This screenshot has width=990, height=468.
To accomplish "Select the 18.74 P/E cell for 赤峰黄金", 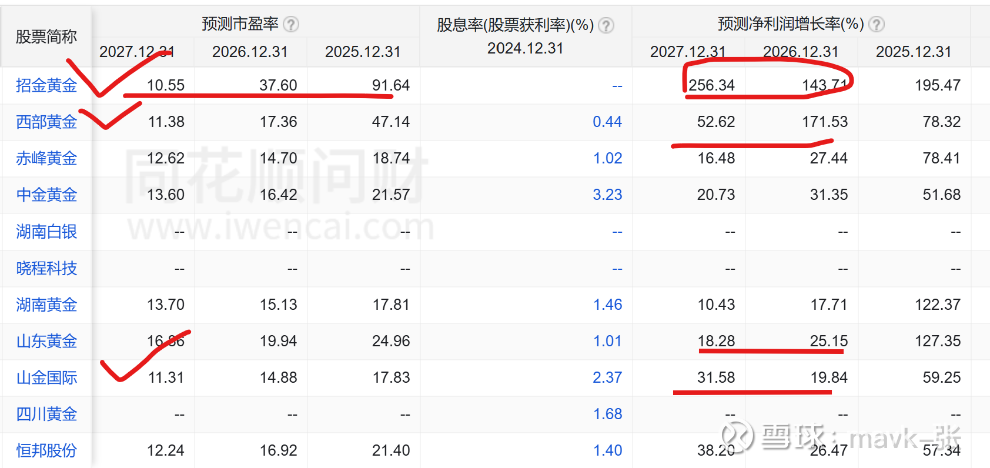I will [x=391, y=158].
